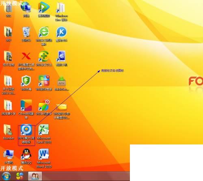
Task: Click the two-people app taskbar button
Action: 35,176
